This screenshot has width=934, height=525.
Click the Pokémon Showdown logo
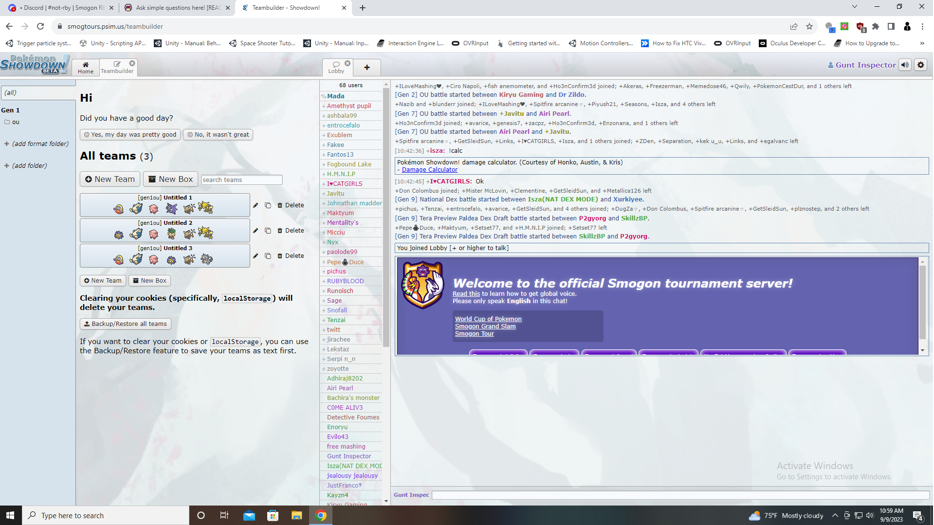pyautogui.click(x=35, y=65)
